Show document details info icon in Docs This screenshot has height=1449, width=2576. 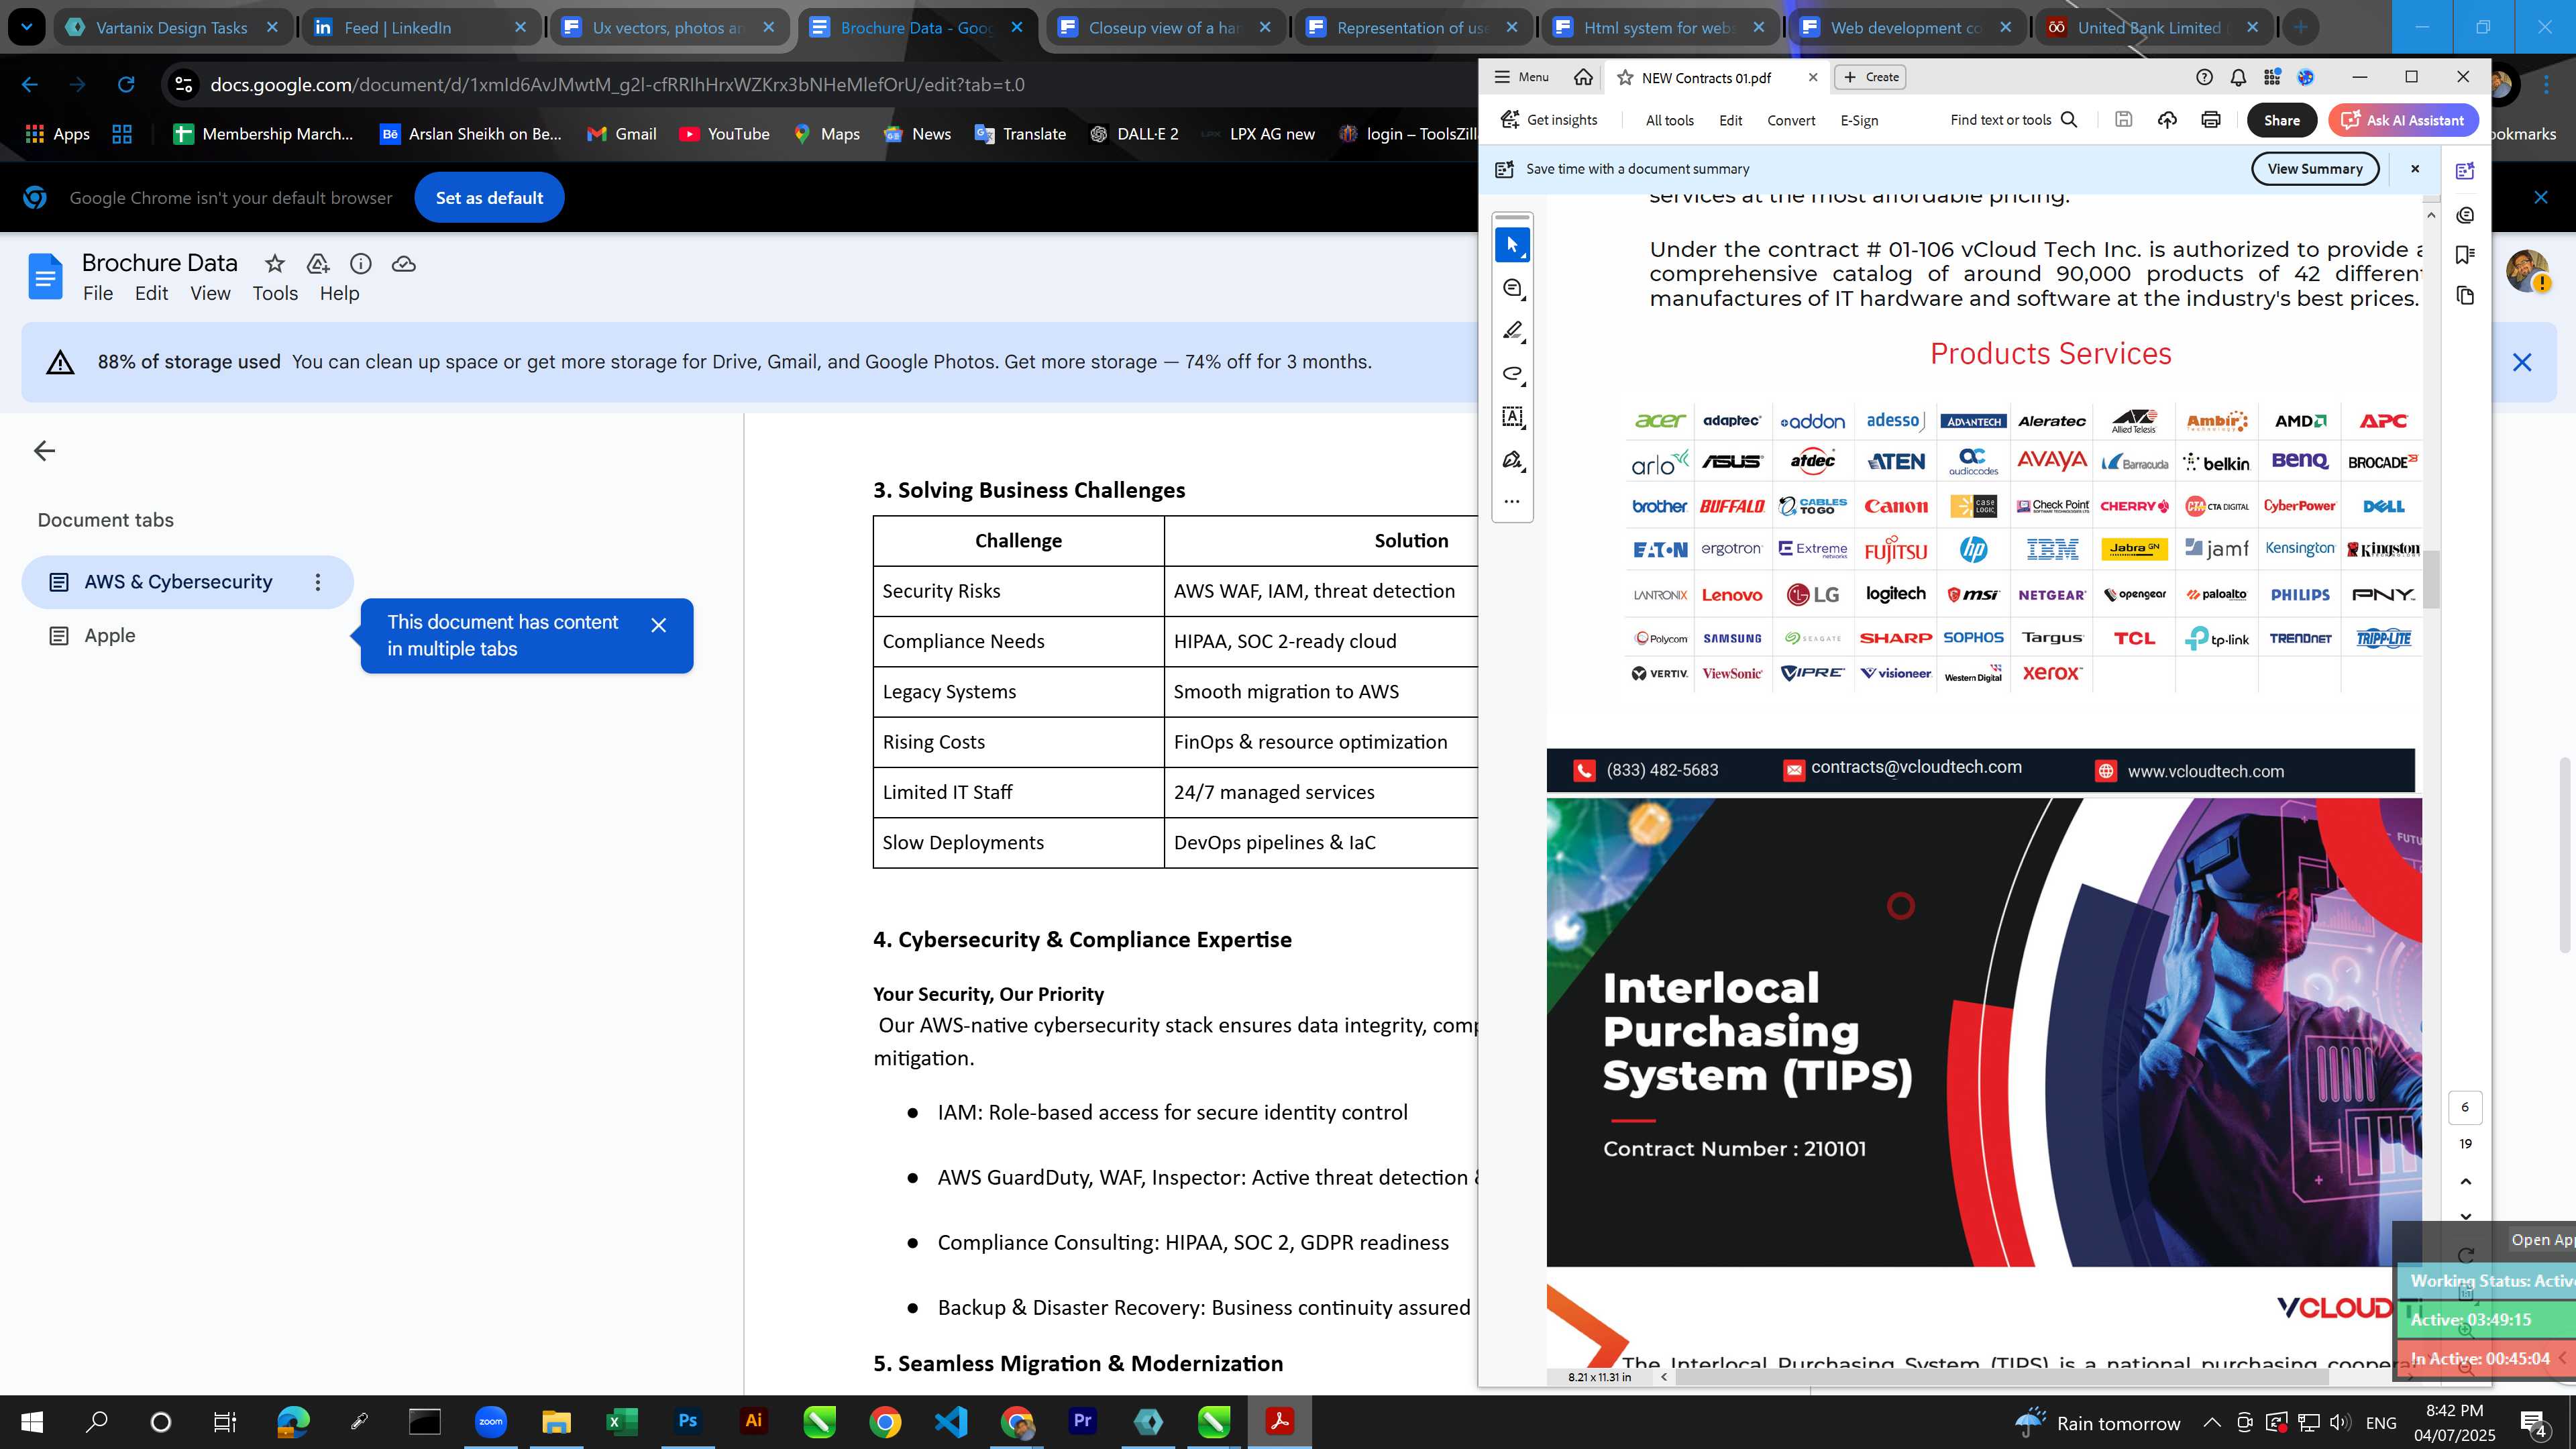pos(361,264)
